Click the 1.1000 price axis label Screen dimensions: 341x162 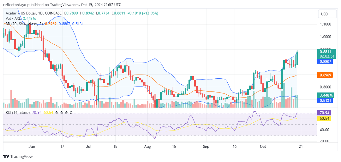tap(325, 24)
